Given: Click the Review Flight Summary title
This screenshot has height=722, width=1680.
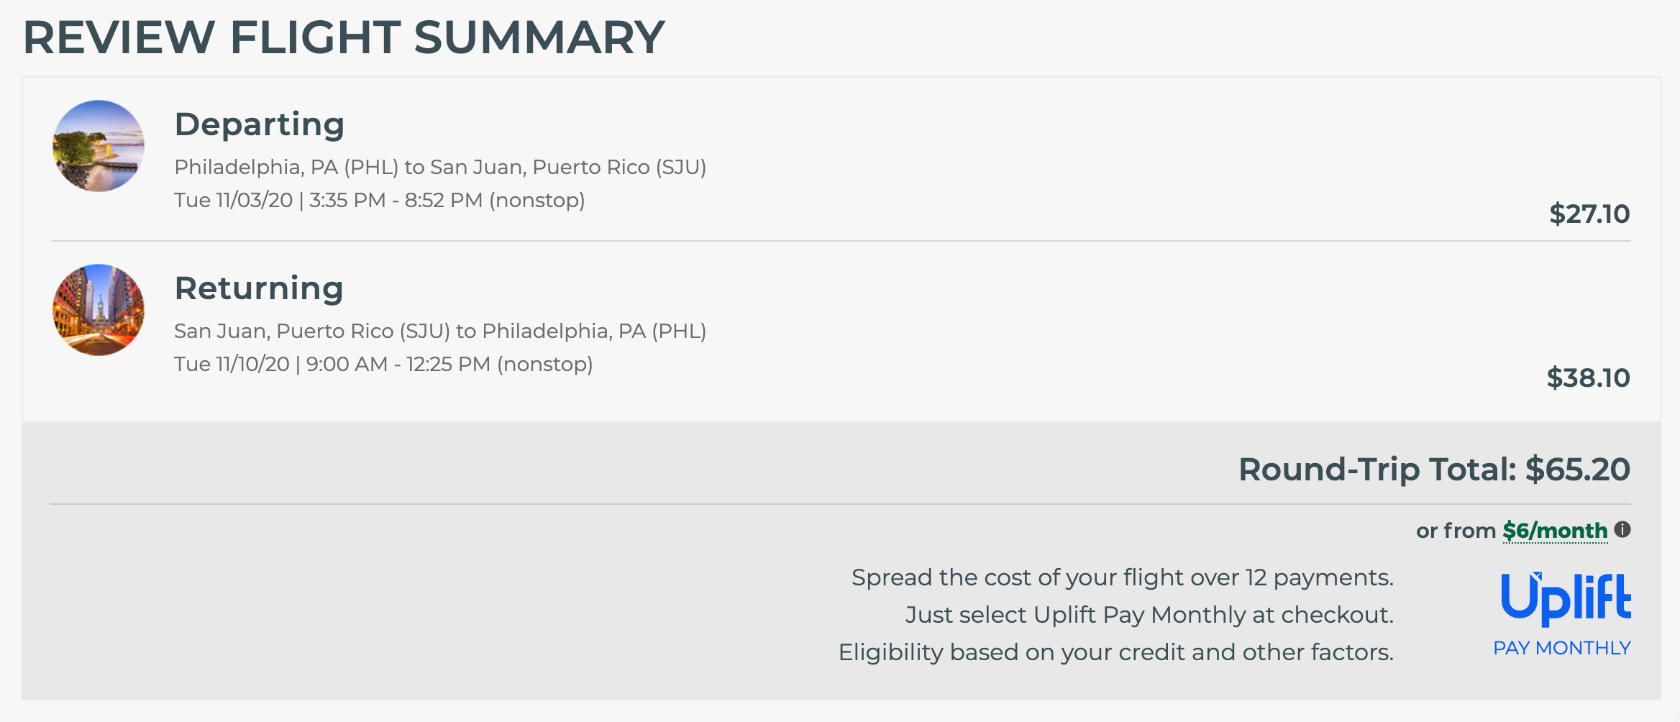Looking at the screenshot, I should point(344,37).
